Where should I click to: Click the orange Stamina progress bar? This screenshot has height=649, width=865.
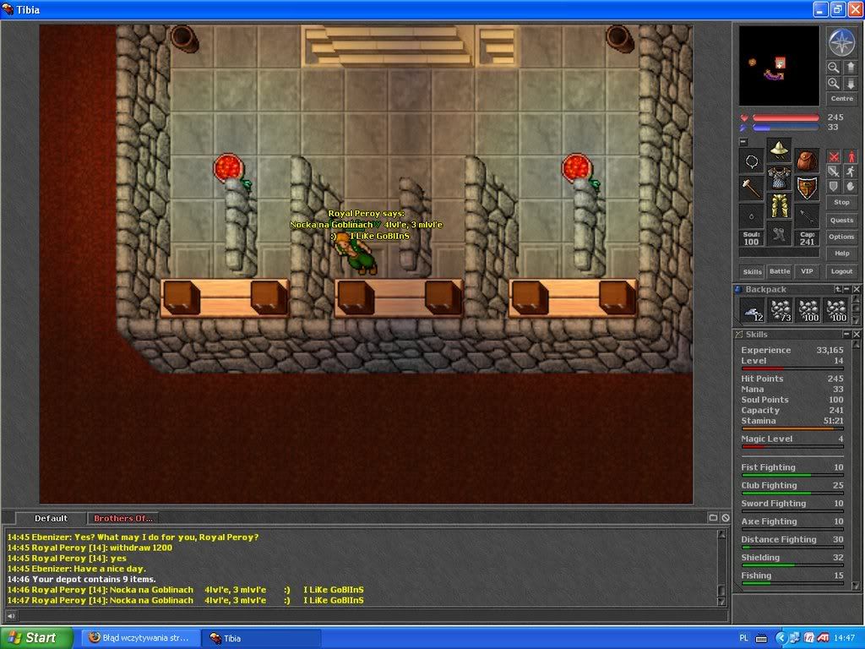(x=792, y=428)
